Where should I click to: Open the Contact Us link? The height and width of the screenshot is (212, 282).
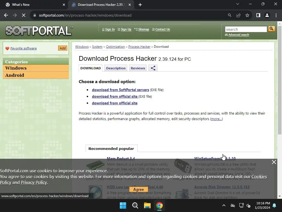[x=162, y=29]
